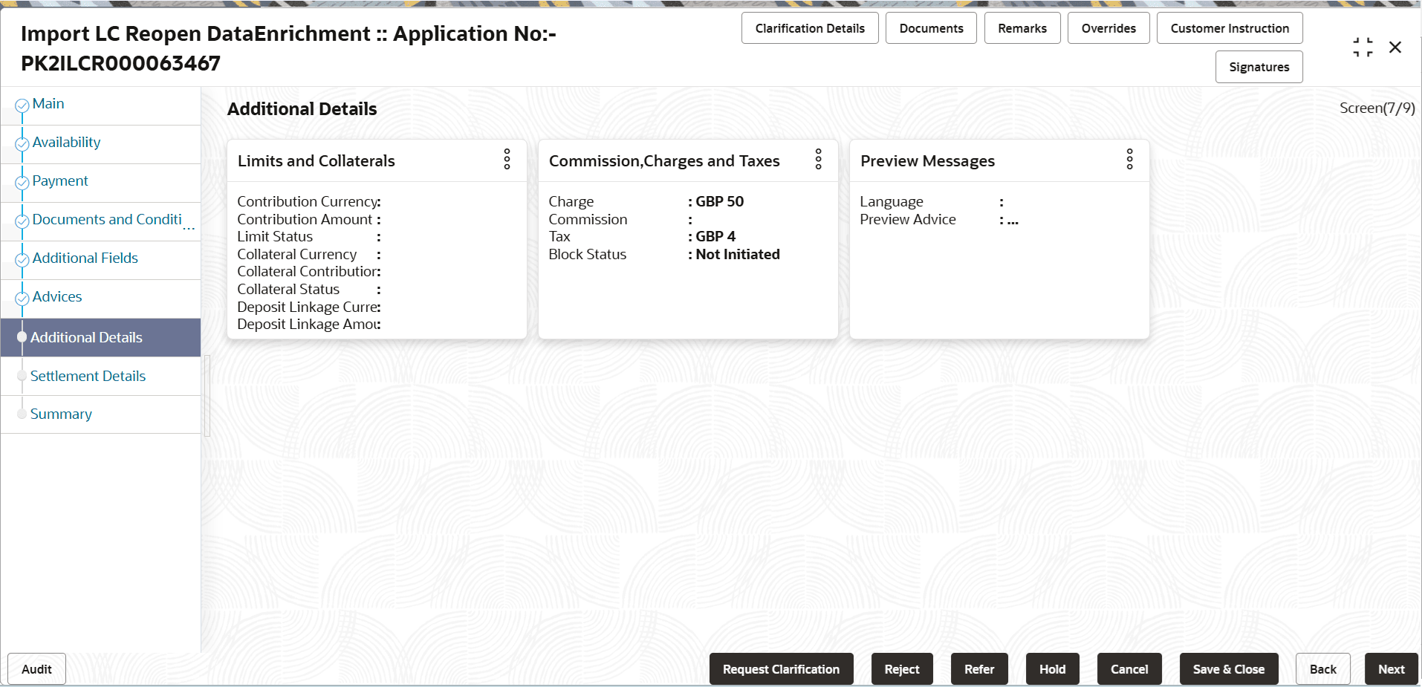
Task: Click Request Clarification
Action: click(781, 669)
